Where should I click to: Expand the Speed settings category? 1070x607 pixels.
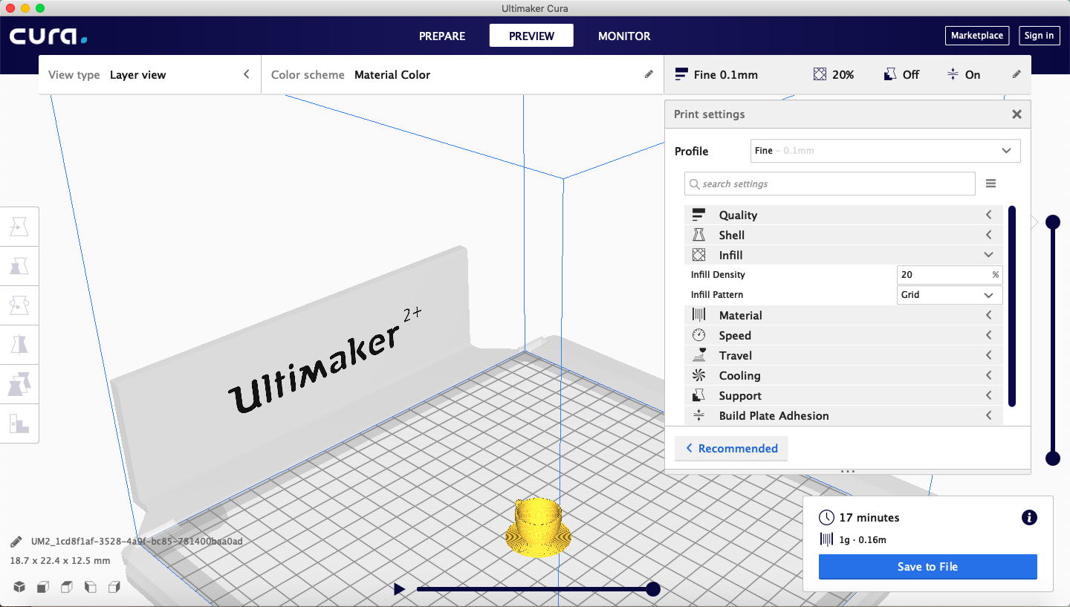click(x=843, y=335)
